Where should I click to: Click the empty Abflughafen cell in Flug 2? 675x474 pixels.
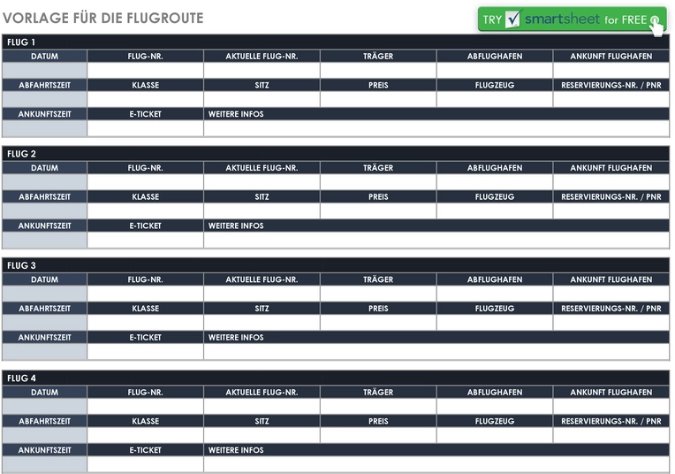coord(495,181)
